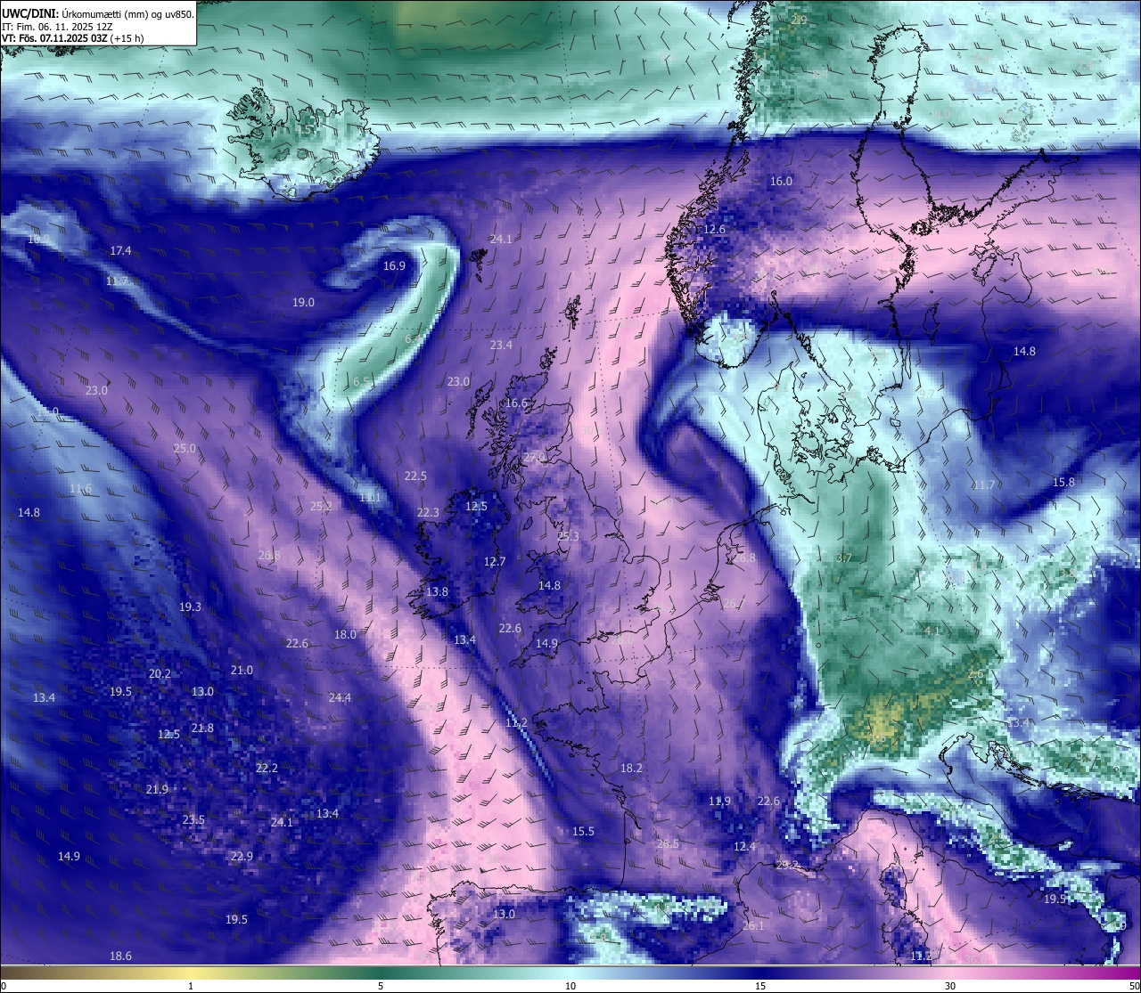
Task: Select the 26.8 map value
Action: click(x=269, y=555)
